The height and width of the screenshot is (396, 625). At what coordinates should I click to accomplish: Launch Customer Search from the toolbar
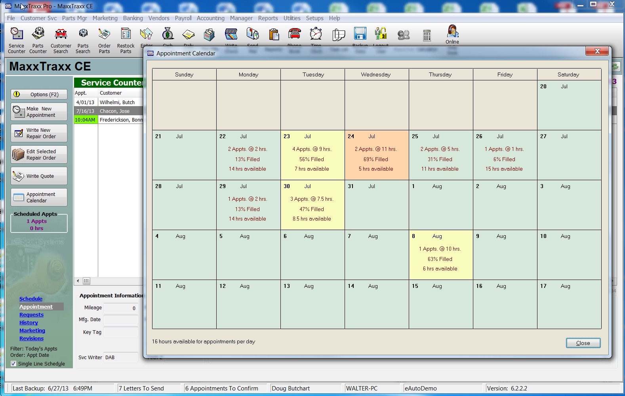point(61,40)
